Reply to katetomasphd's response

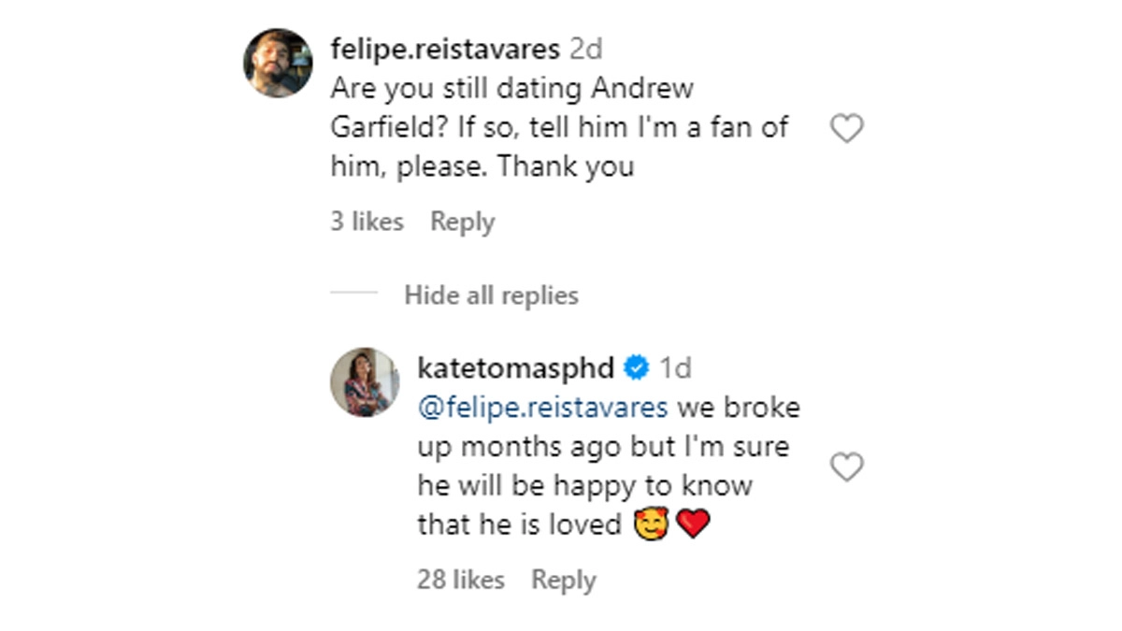coord(563,580)
